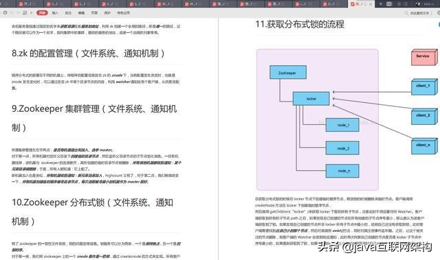
Task: Click the node_1 box in the diagram
Action: coord(342,125)
